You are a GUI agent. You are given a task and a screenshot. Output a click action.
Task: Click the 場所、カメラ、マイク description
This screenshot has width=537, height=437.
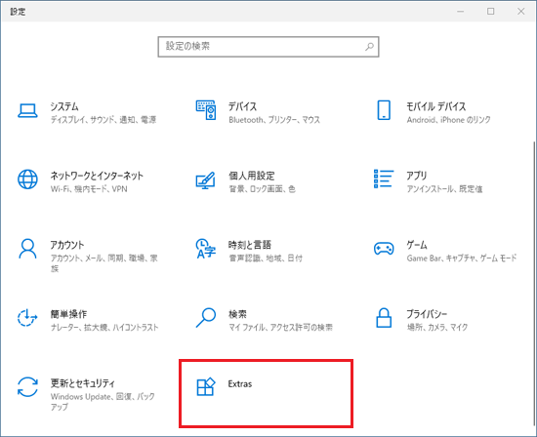pyautogui.click(x=437, y=327)
